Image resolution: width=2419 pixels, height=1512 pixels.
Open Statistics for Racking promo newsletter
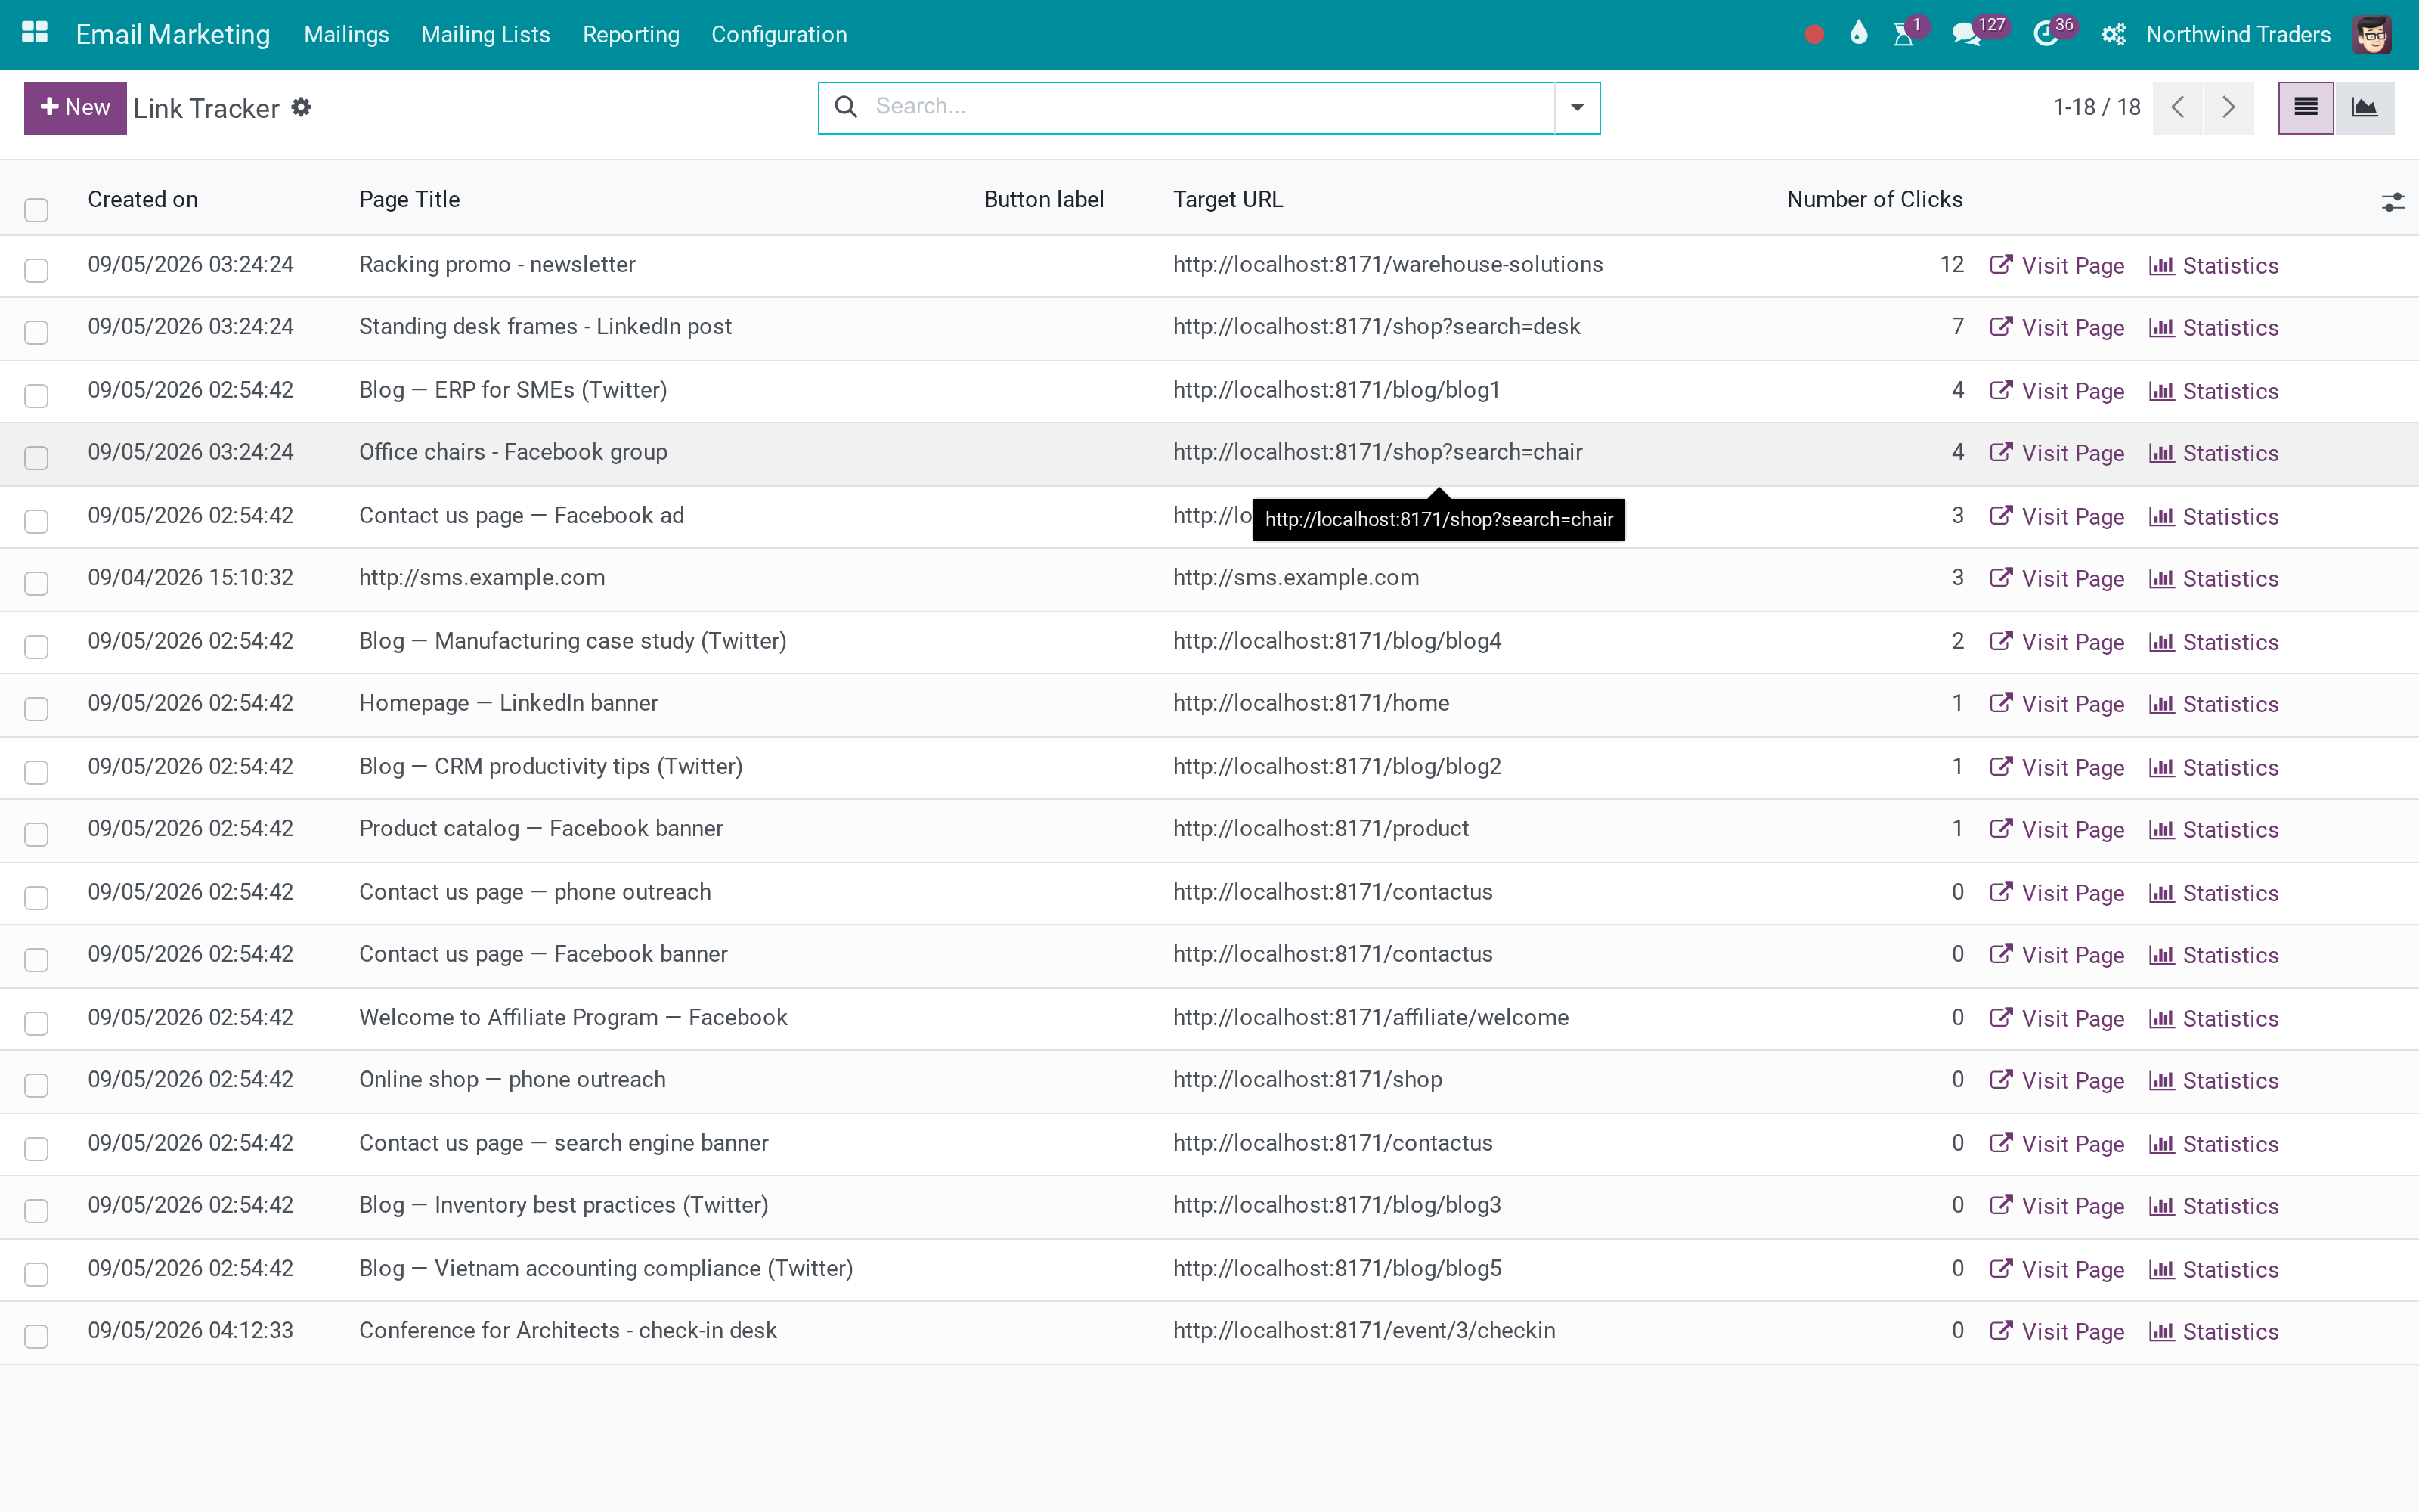point(2213,266)
